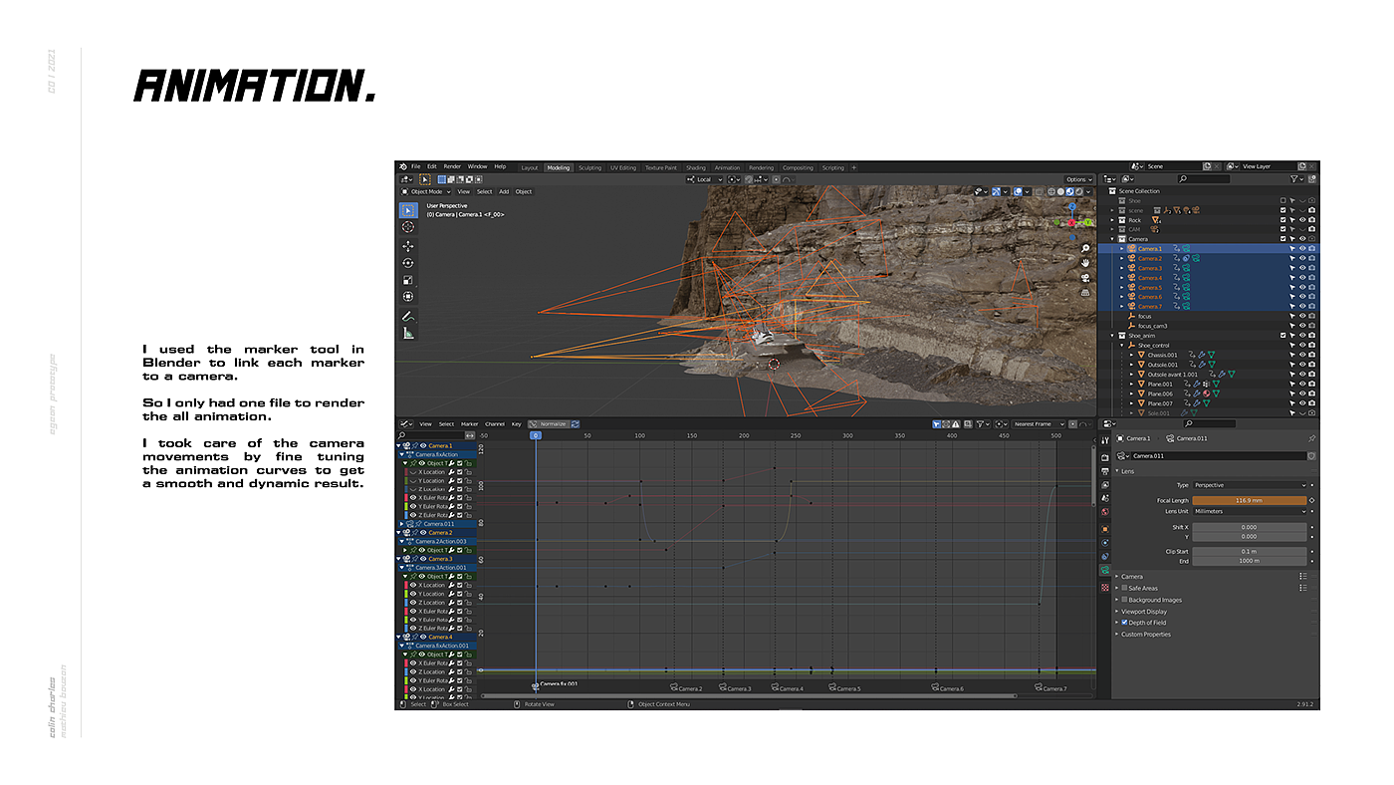
Task: Open the lens Type Perspective dropdown
Action: 1249,485
